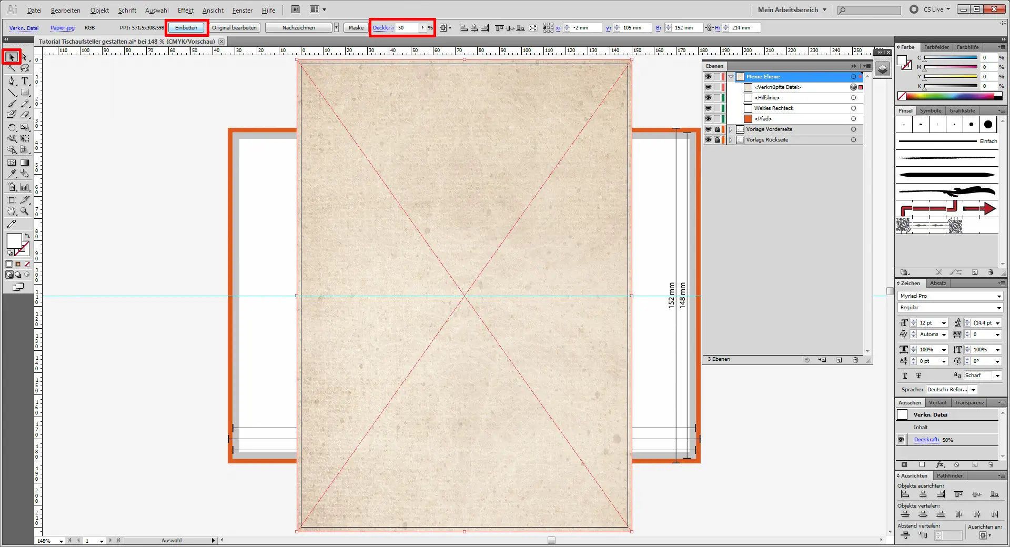Open the Myriad Pro font dropdown

point(999,296)
